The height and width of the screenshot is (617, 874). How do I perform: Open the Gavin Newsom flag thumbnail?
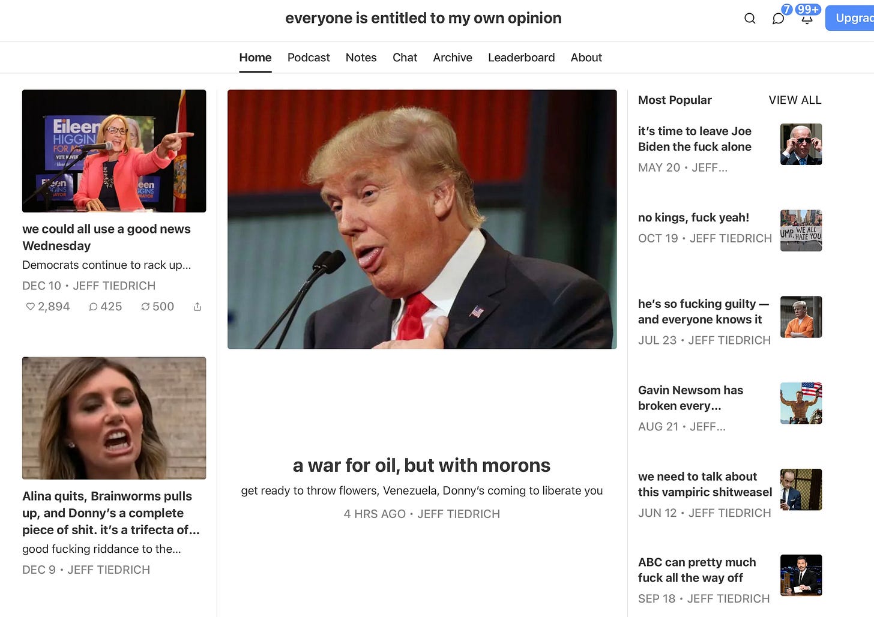pos(801,403)
